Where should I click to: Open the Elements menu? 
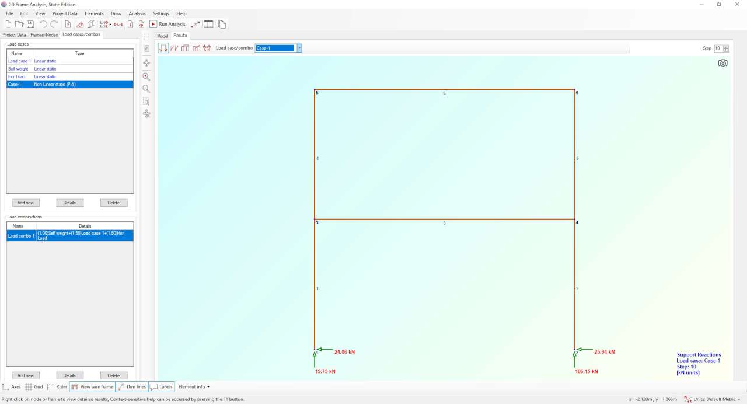[x=94, y=13]
